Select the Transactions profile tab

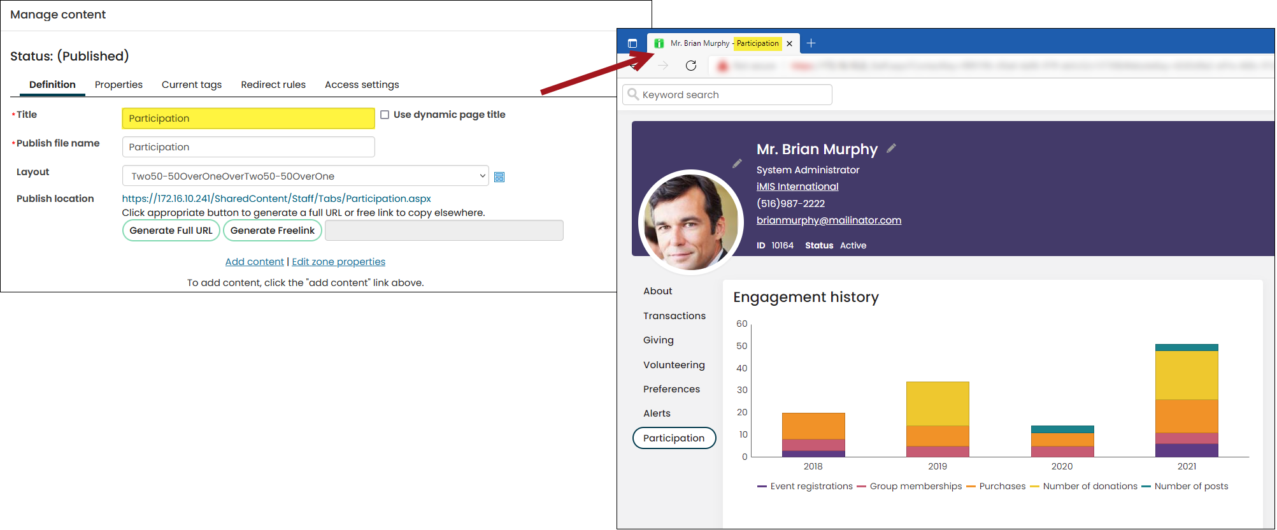674,316
